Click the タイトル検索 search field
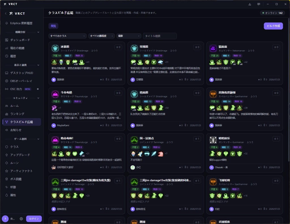This screenshot has height=224, width=290. 160,36
